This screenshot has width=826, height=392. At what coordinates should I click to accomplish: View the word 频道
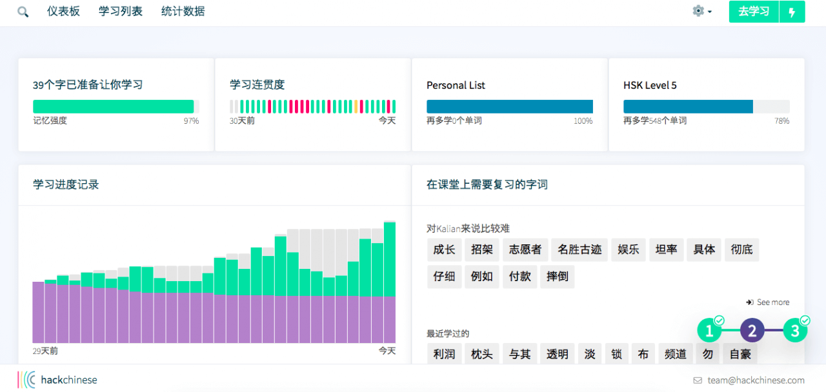675,354
